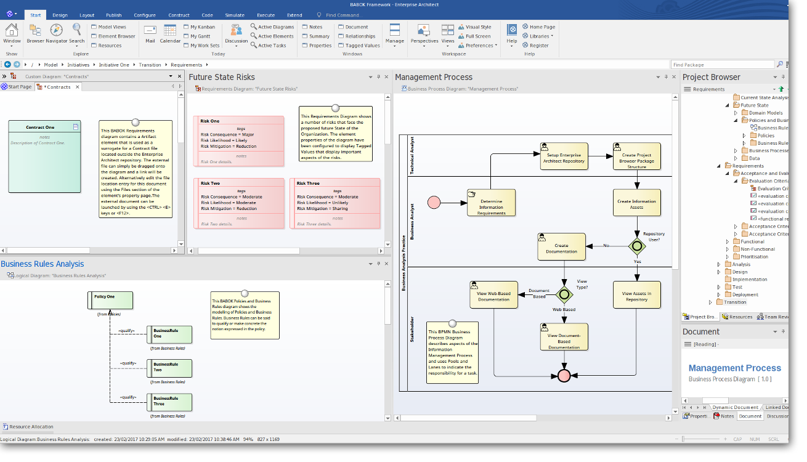Toggle the Tagged Values window checkbox
Screen dimensions: 807x462
coord(341,46)
